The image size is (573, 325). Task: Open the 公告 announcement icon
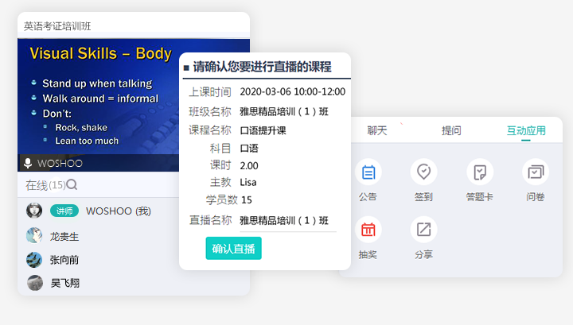(x=368, y=172)
